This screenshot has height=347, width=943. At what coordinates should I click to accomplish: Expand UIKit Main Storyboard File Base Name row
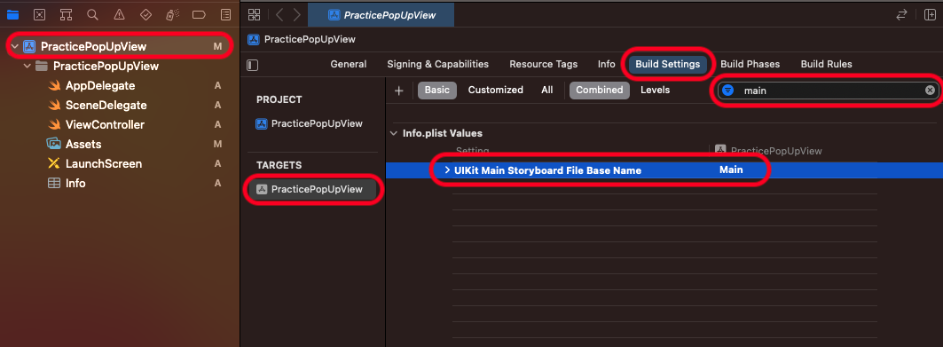(x=447, y=170)
